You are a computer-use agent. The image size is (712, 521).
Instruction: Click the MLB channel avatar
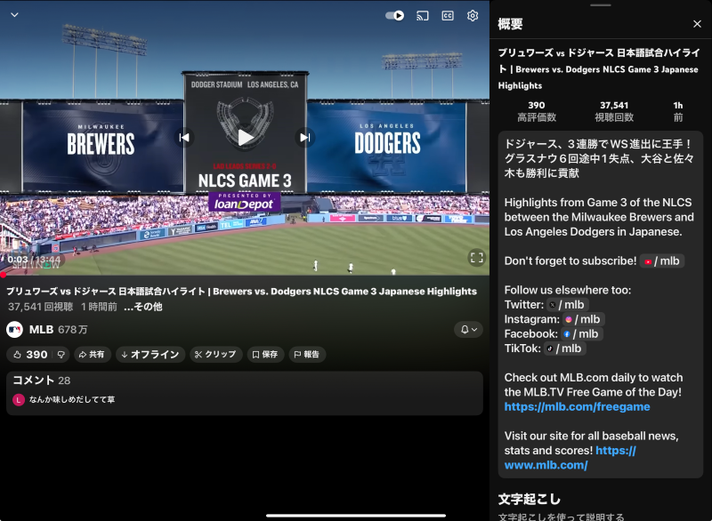click(15, 330)
